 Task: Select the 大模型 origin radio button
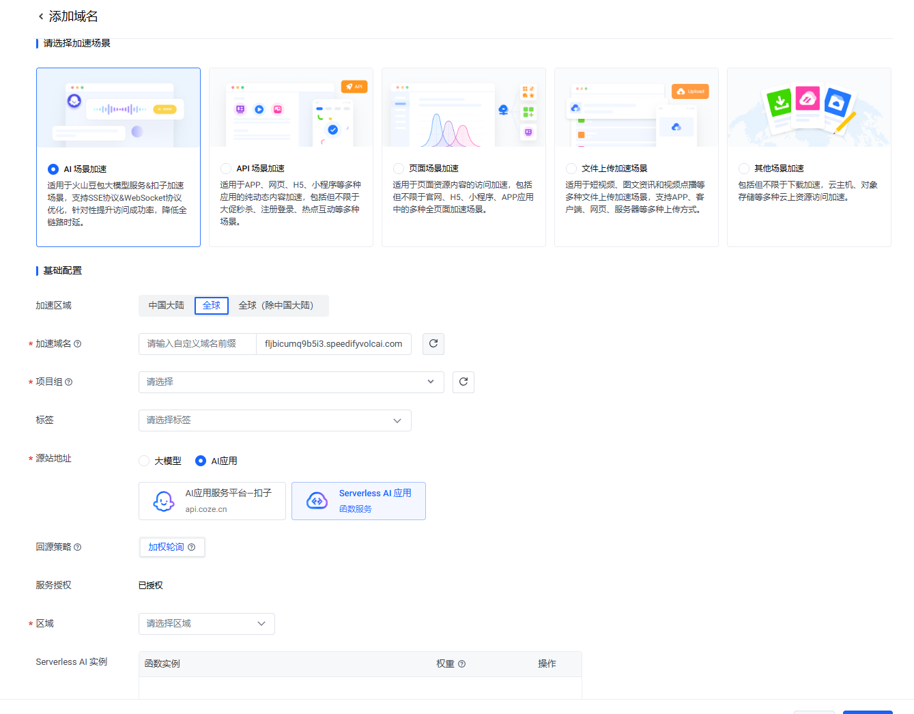click(144, 461)
